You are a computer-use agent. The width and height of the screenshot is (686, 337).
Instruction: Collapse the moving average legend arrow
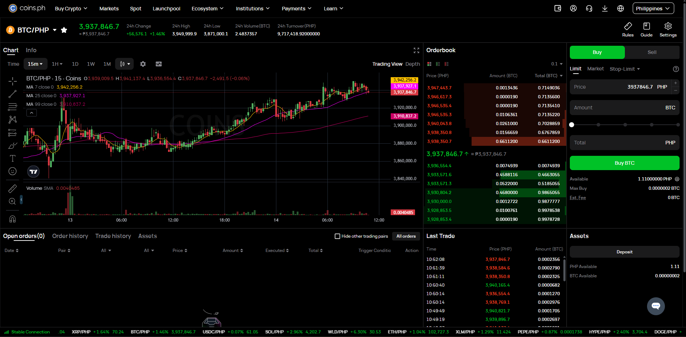click(x=31, y=113)
